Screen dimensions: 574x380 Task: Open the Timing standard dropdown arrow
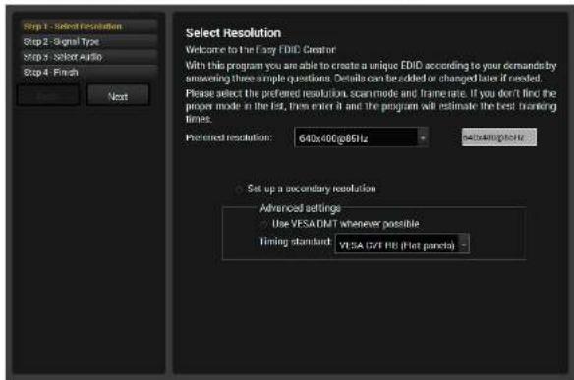coord(464,244)
